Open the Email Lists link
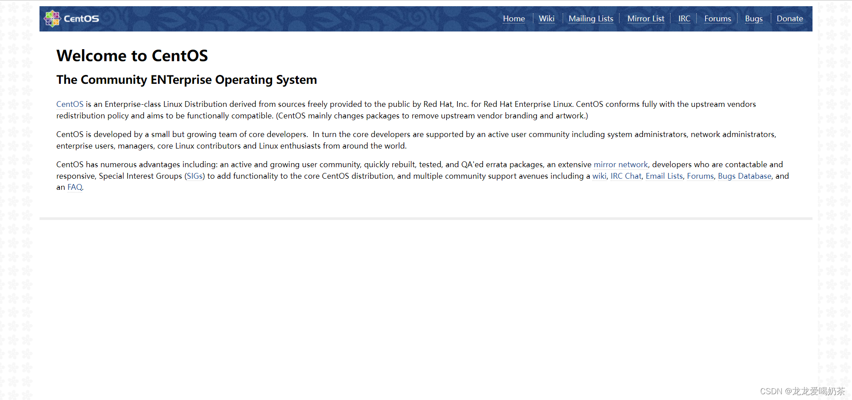The height and width of the screenshot is (400, 852). point(664,176)
